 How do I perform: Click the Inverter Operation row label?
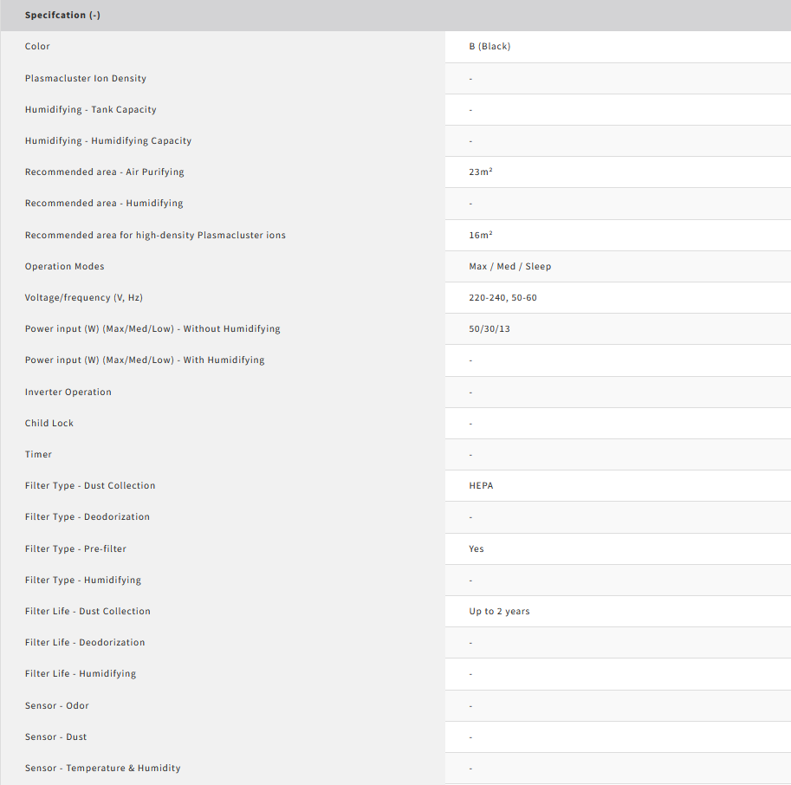pos(68,392)
